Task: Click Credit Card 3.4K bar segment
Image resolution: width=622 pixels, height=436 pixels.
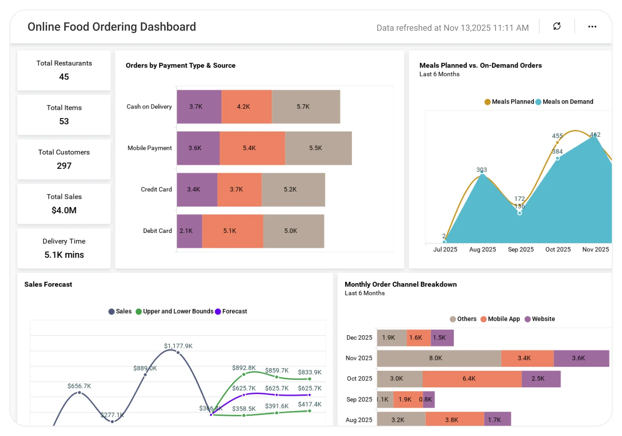Action: pos(197,190)
